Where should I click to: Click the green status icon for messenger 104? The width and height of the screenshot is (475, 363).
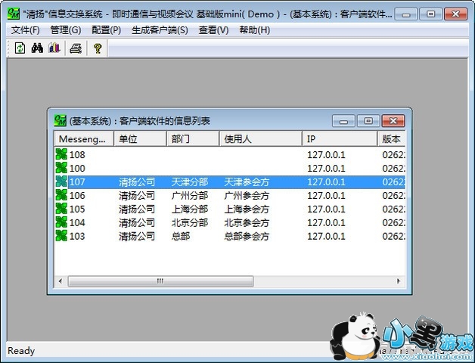point(61,222)
